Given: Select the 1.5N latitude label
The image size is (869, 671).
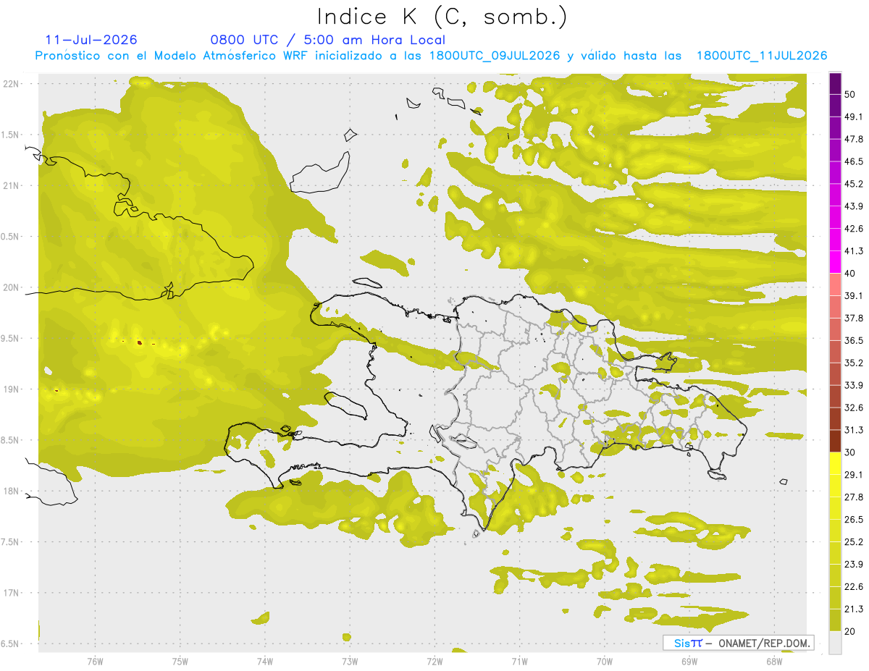Looking at the screenshot, I should pyautogui.click(x=11, y=135).
